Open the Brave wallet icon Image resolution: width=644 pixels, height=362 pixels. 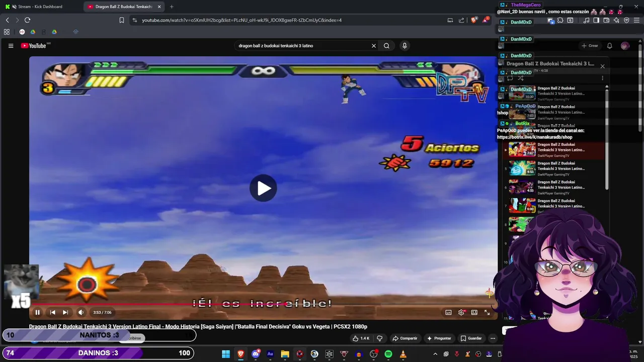[606, 20]
